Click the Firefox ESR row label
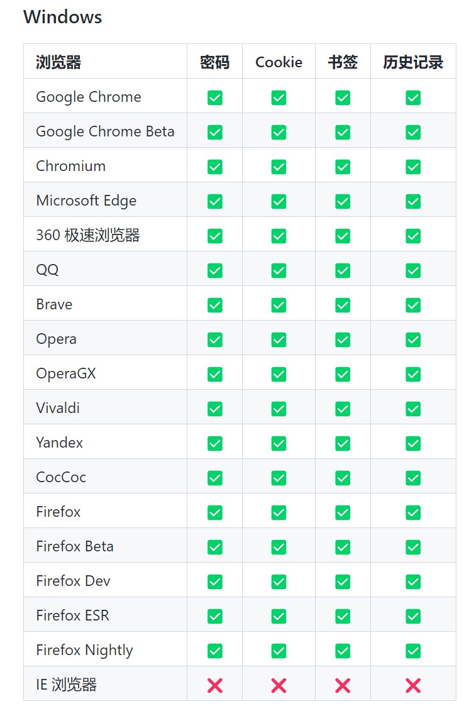 pos(72,615)
